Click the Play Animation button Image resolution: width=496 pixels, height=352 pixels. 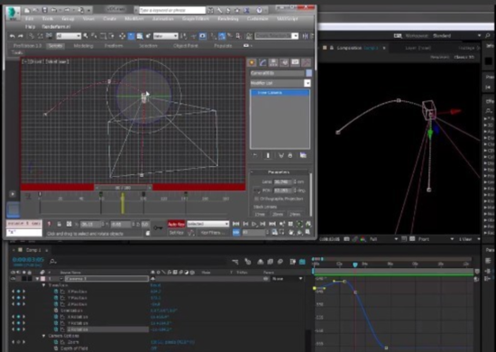(254, 224)
